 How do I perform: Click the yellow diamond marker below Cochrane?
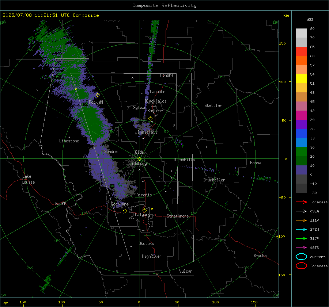(125, 211)
